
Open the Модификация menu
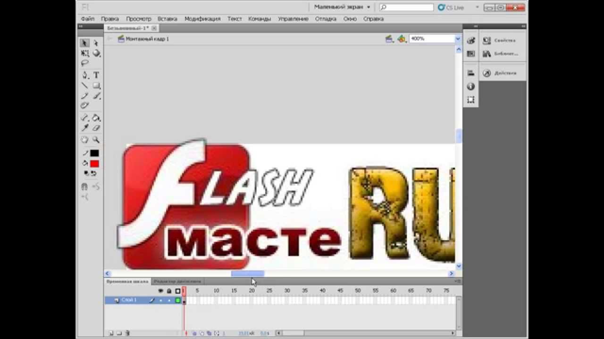(x=202, y=19)
